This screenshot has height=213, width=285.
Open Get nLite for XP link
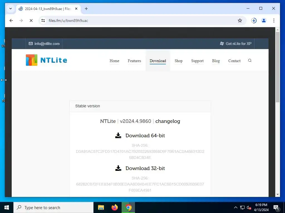click(x=239, y=44)
